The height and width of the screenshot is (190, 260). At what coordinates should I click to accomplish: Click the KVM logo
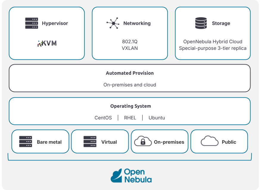pyautogui.click(x=47, y=43)
